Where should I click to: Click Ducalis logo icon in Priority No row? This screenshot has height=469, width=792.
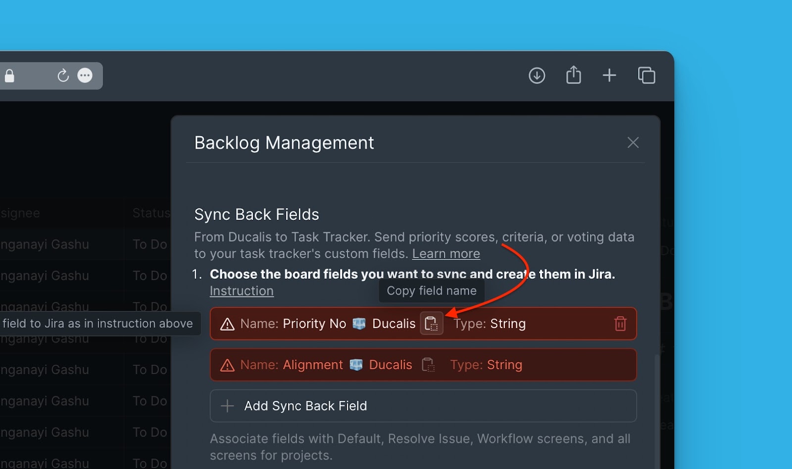coord(359,324)
